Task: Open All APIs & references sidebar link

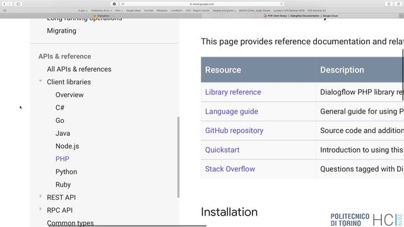Action: [x=79, y=69]
